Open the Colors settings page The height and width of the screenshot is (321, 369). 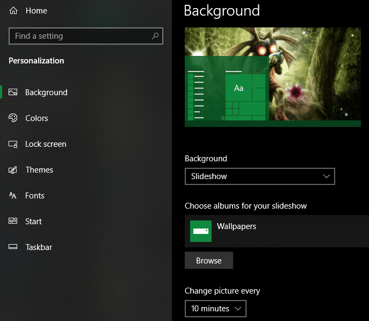pos(37,118)
